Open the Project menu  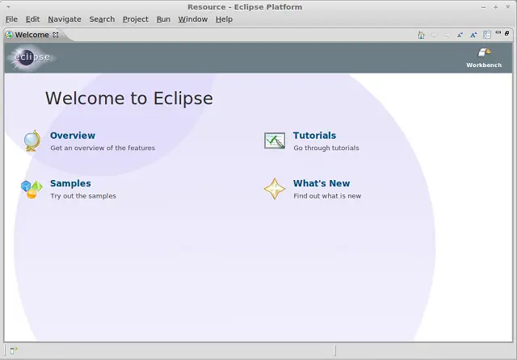point(136,19)
